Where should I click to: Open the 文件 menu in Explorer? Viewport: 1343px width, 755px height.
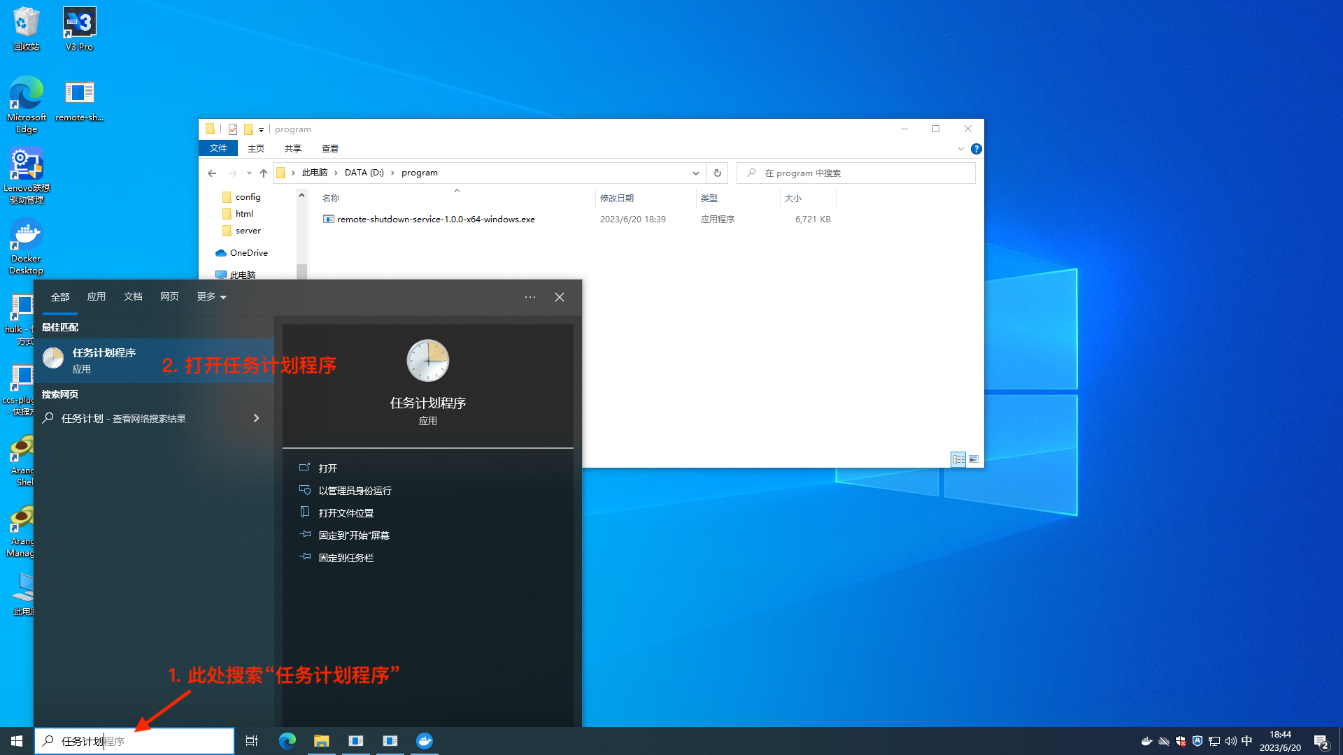(218, 148)
